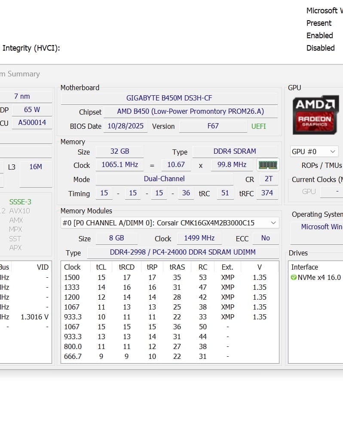Click the AMD Radeon Graphics logo
Screen dimensions: 343x428
[x=315, y=115]
